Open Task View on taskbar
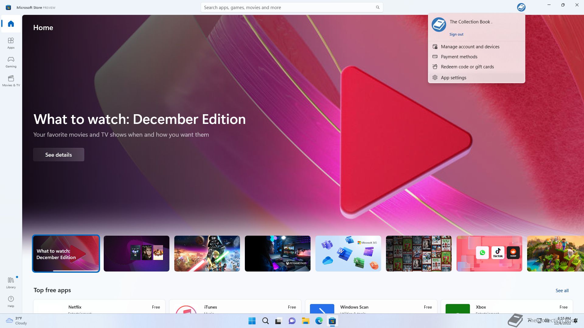The width and height of the screenshot is (584, 328). pyautogui.click(x=279, y=321)
